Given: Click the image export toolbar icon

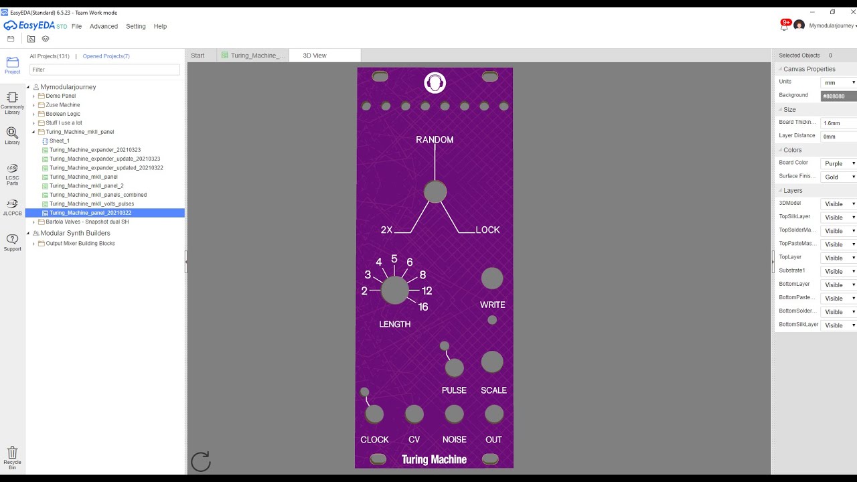Looking at the screenshot, I should (x=31, y=39).
